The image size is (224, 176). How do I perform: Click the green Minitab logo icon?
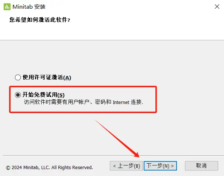(7, 7)
